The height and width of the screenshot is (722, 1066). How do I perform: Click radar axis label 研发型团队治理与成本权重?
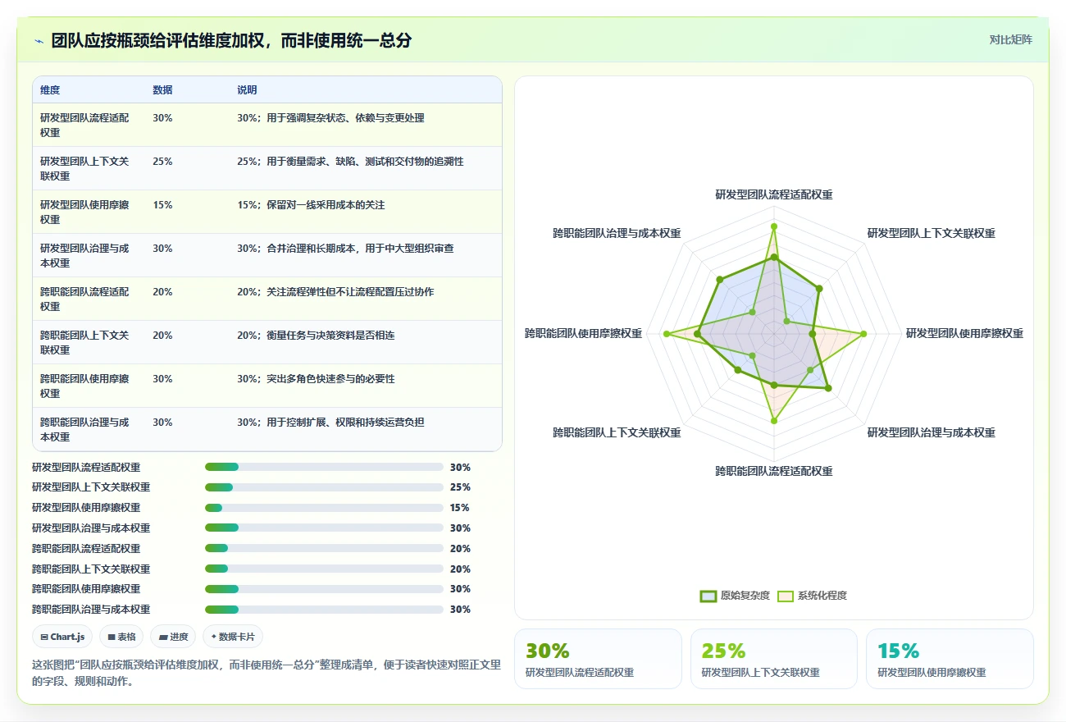(x=932, y=432)
